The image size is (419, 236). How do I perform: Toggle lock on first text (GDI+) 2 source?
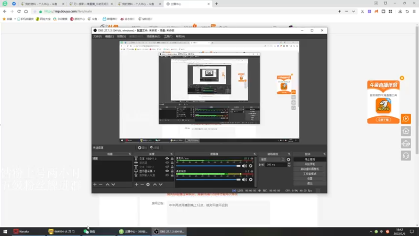pyautogui.click(x=172, y=158)
